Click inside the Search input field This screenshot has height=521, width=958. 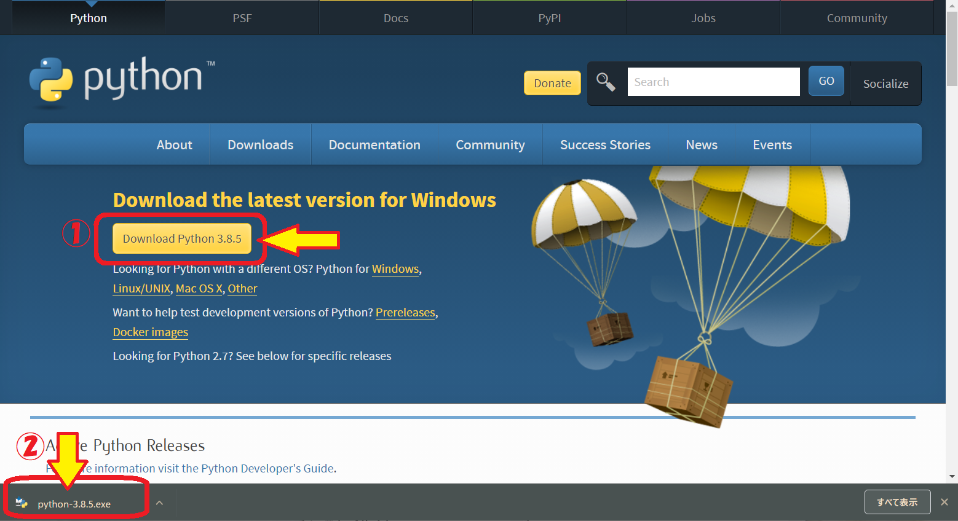(713, 81)
